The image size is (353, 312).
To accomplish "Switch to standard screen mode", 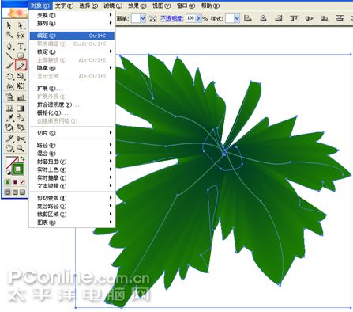I will 8,192.
